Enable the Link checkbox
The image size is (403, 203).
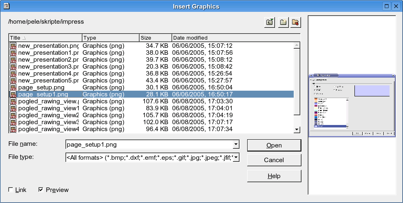tap(11, 190)
